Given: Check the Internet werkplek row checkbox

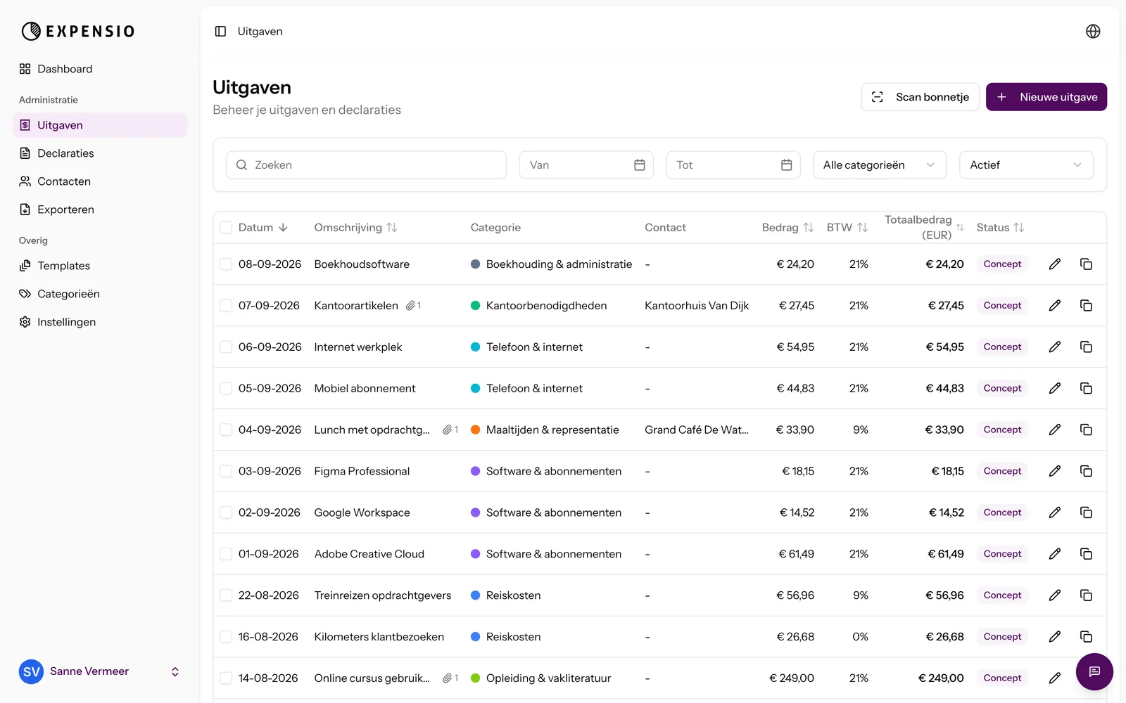Looking at the screenshot, I should pyautogui.click(x=226, y=347).
